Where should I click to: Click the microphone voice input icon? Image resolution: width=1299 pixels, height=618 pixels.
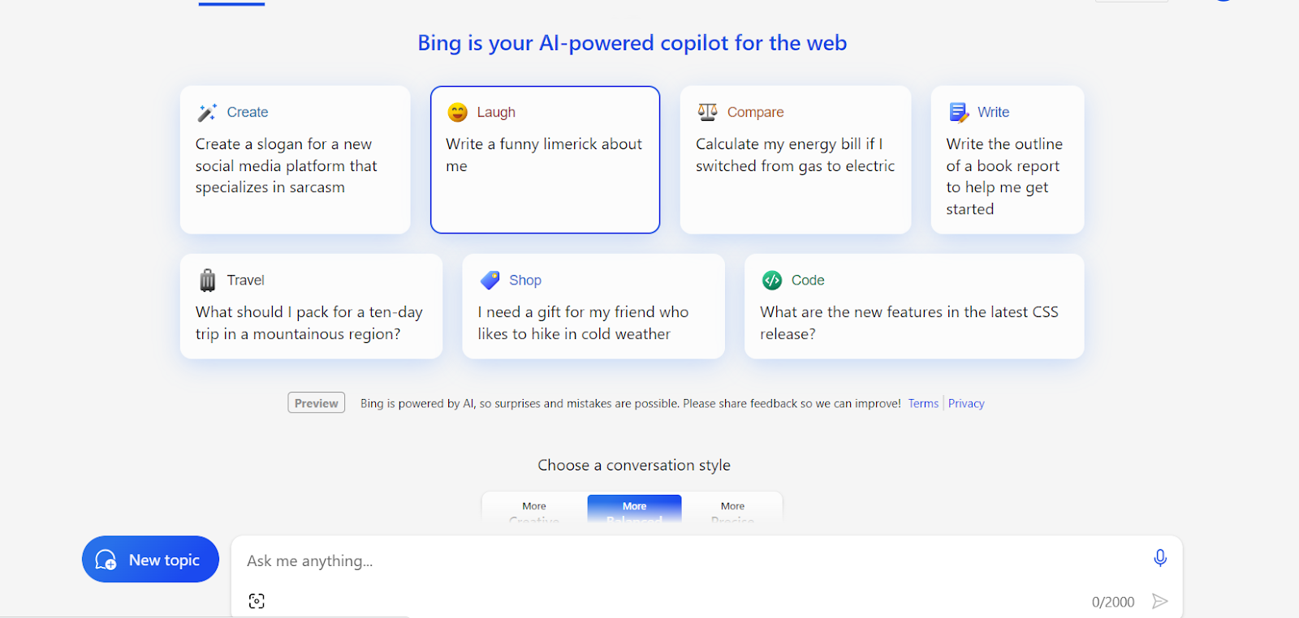(1160, 558)
